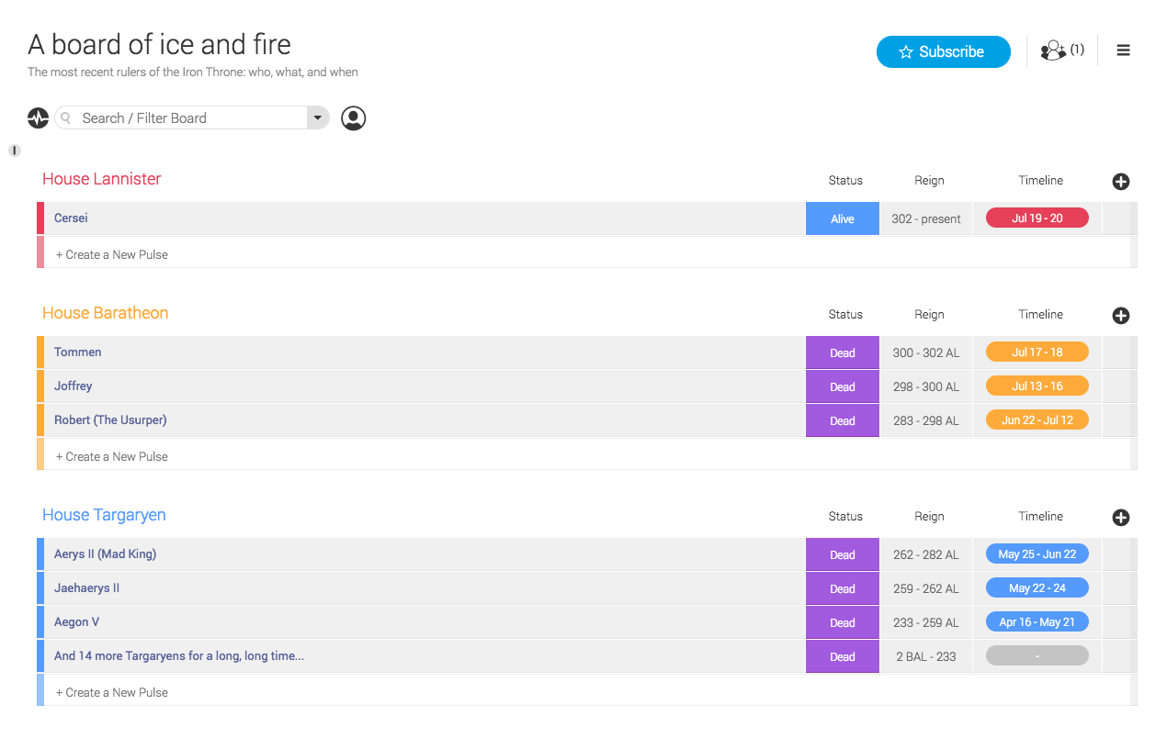Click Robert's orange Jun 22 - Jul 12 timeline
The width and height of the screenshot is (1167, 738).
point(1037,420)
